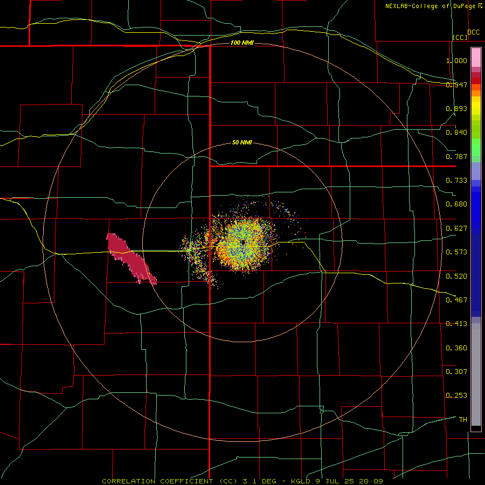Viewport: 485px width, 485px height.
Task: Click the bright green band of the color scale
Action: (x=476, y=147)
